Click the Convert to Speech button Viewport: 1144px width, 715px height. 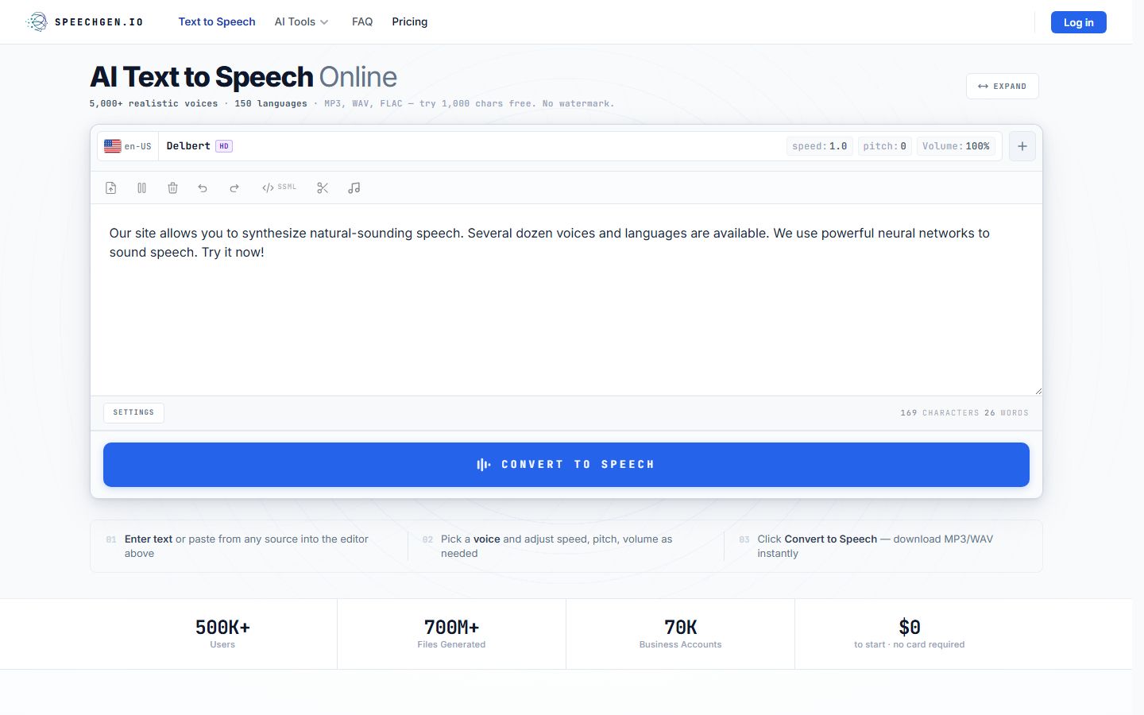(x=566, y=465)
